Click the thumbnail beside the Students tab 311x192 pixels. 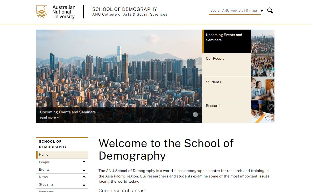tap(263, 88)
